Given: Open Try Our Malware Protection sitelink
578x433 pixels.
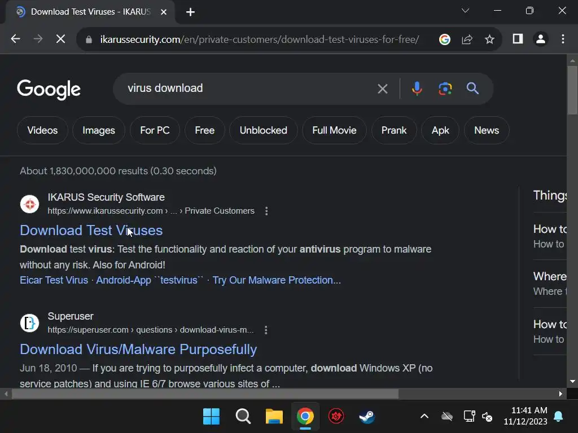Looking at the screenshot, I should [277, 280].
